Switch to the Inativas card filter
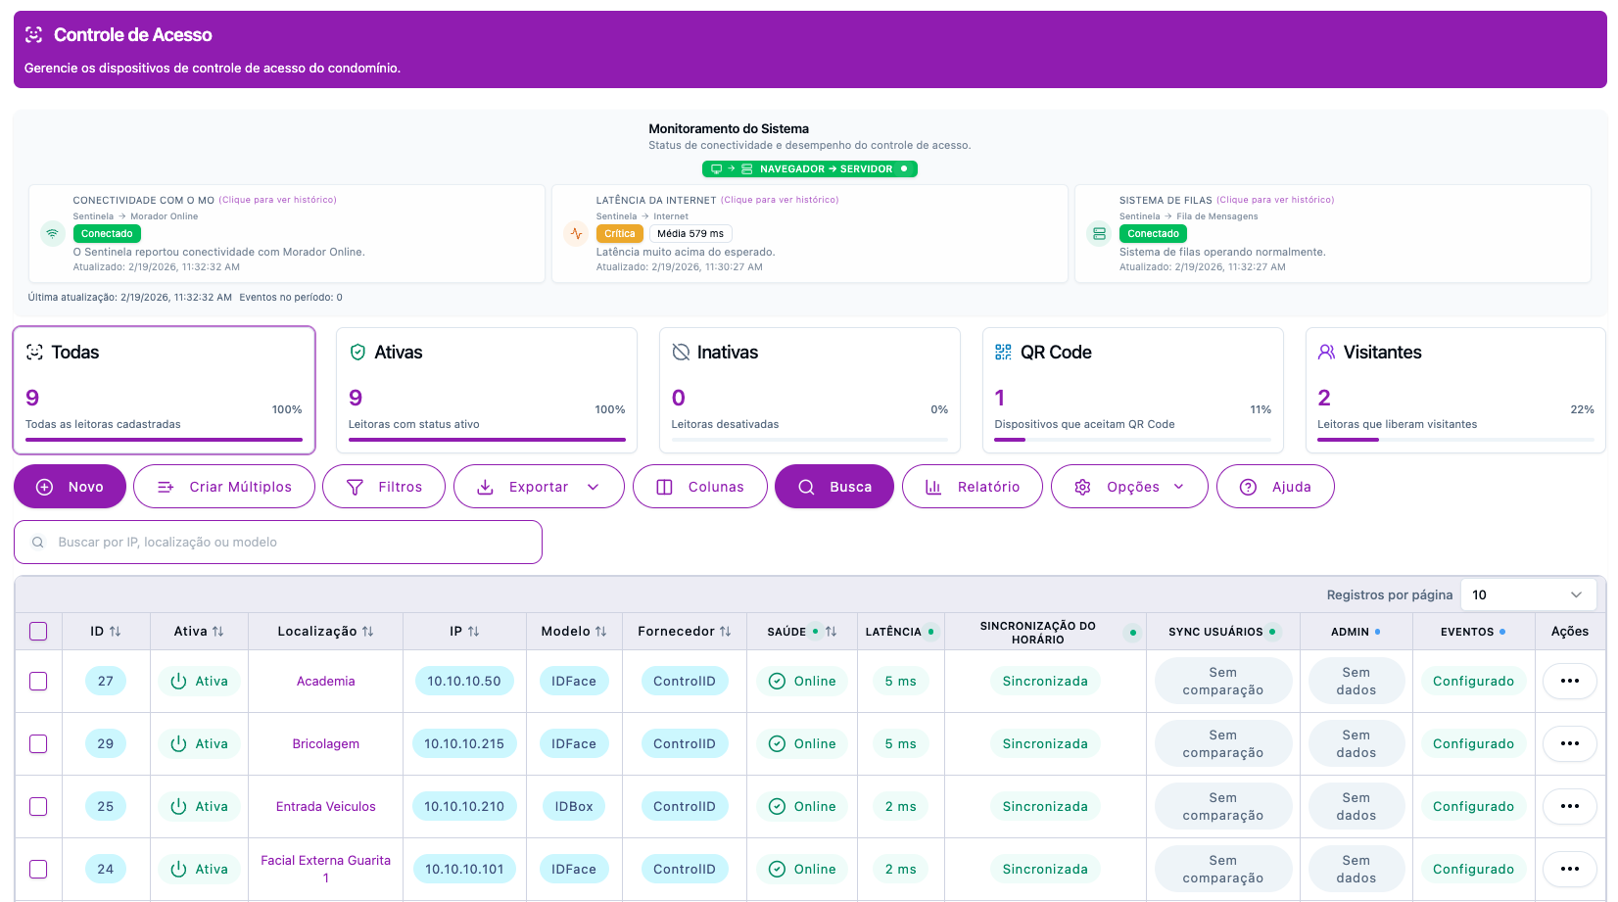 [x=809, y=390]
